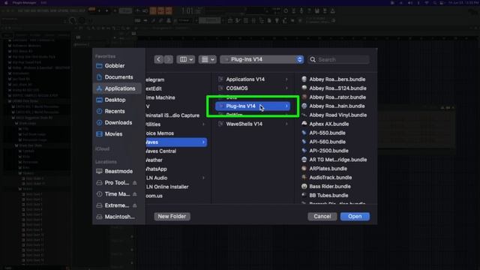The width and height of the screenshot is (480, 270).
Task: Switch the file dialog to column view
Action: pos(183,59)
